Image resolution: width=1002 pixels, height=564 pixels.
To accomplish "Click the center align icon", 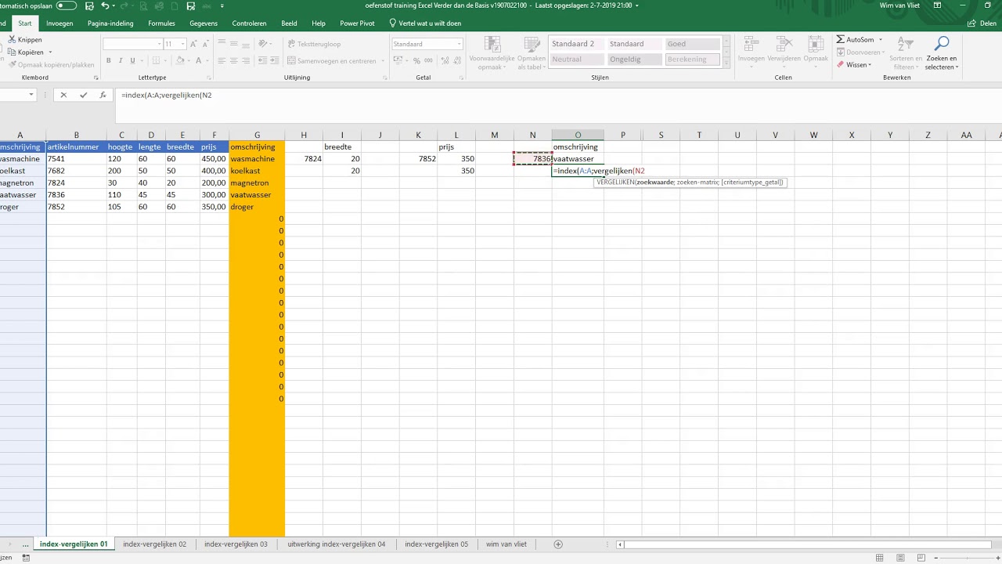I will click(x=234, y=60).
